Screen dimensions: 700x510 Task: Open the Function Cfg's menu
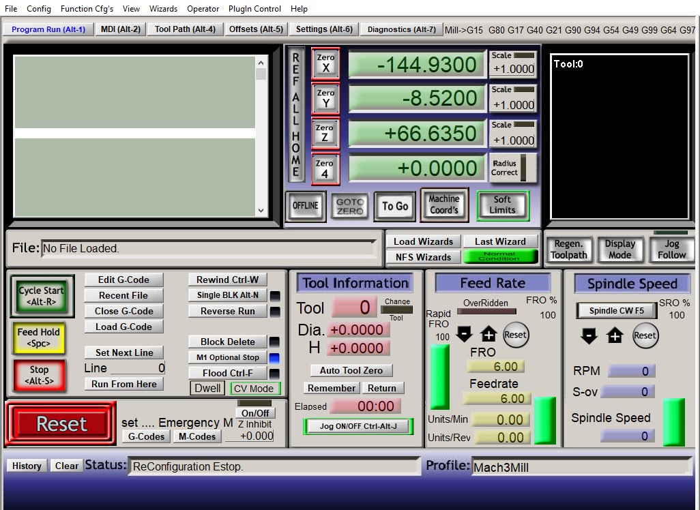(87, 8)
